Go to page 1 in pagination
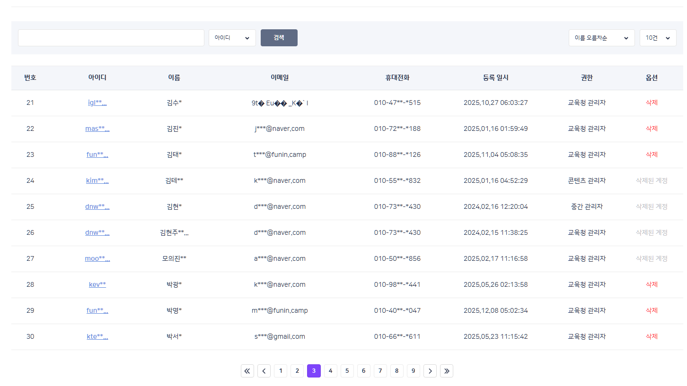 point(281,371)
